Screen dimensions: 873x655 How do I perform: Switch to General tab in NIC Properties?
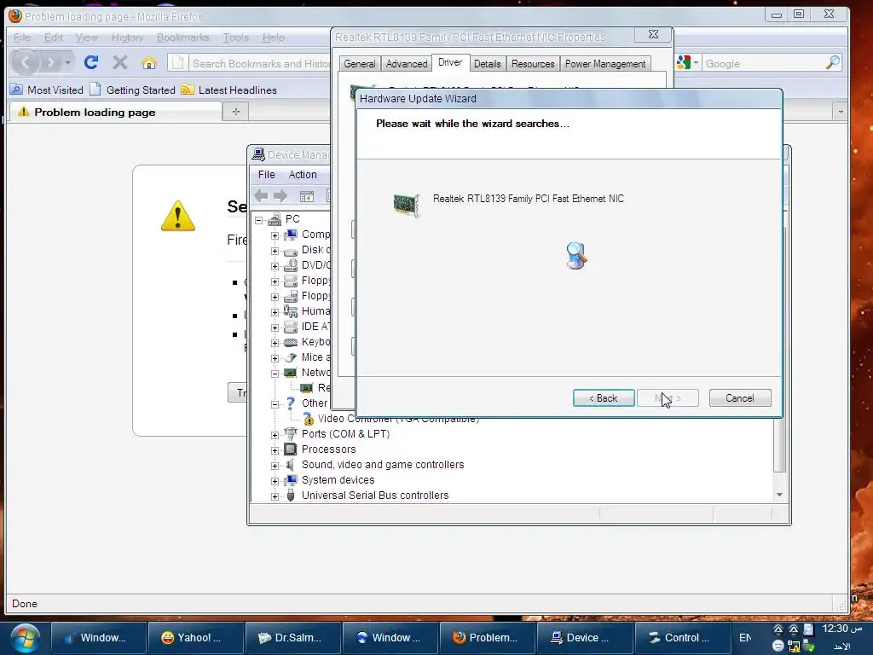pos(360,64)
